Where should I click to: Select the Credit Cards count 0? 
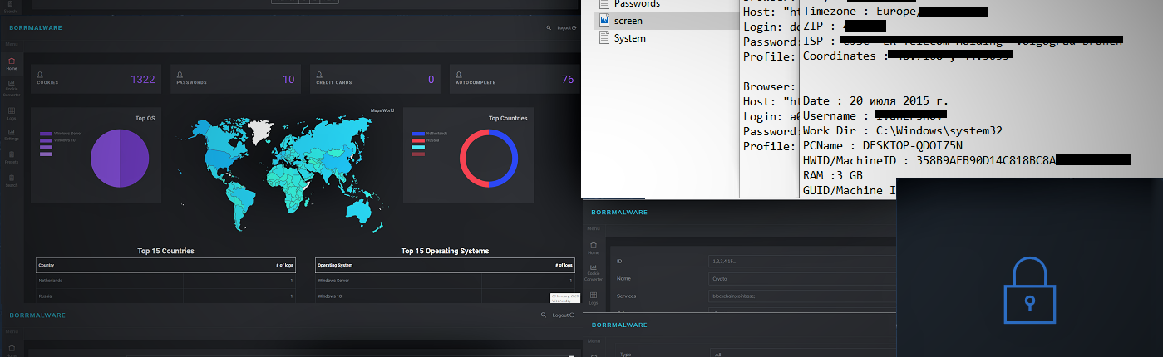tap(431, 80)
